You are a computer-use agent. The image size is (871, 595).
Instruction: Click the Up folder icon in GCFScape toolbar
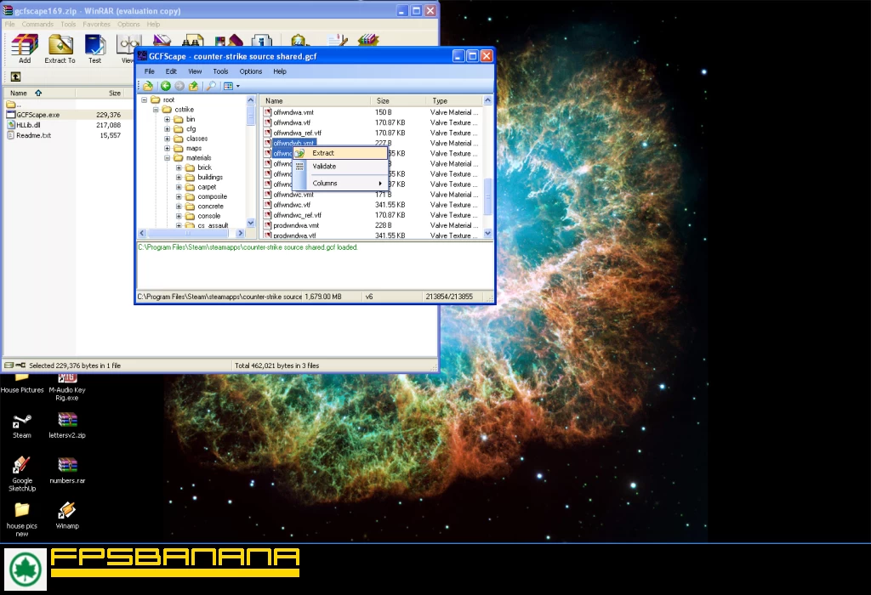click(x=193, y=86)
